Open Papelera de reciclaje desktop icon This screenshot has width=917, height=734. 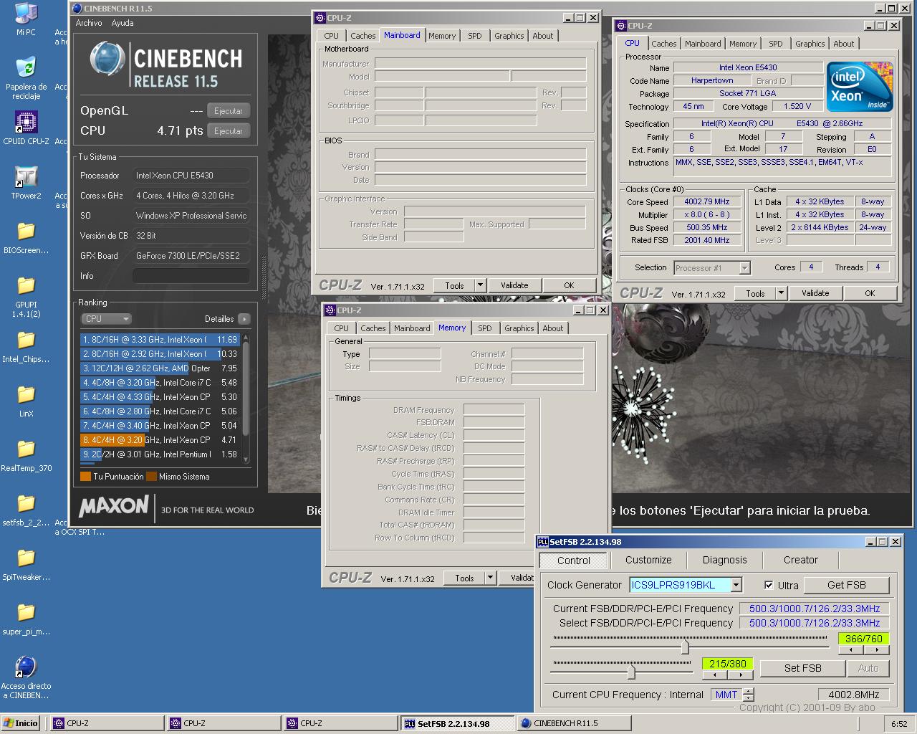click(26, 77)
